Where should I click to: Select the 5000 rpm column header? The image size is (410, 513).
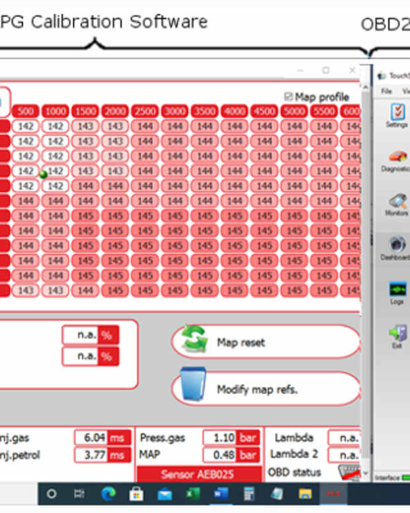coord(294,111)
